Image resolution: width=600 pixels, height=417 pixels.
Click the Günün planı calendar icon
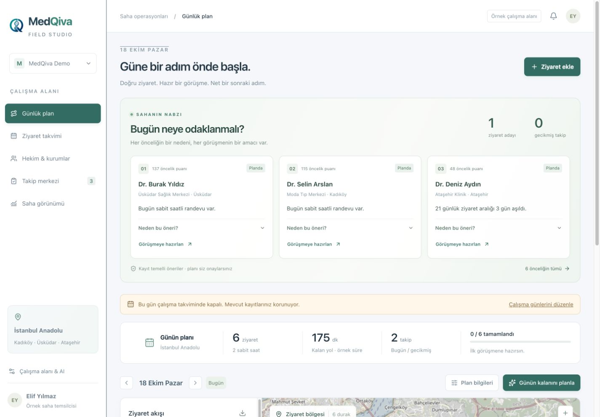(x=149, y=342)
